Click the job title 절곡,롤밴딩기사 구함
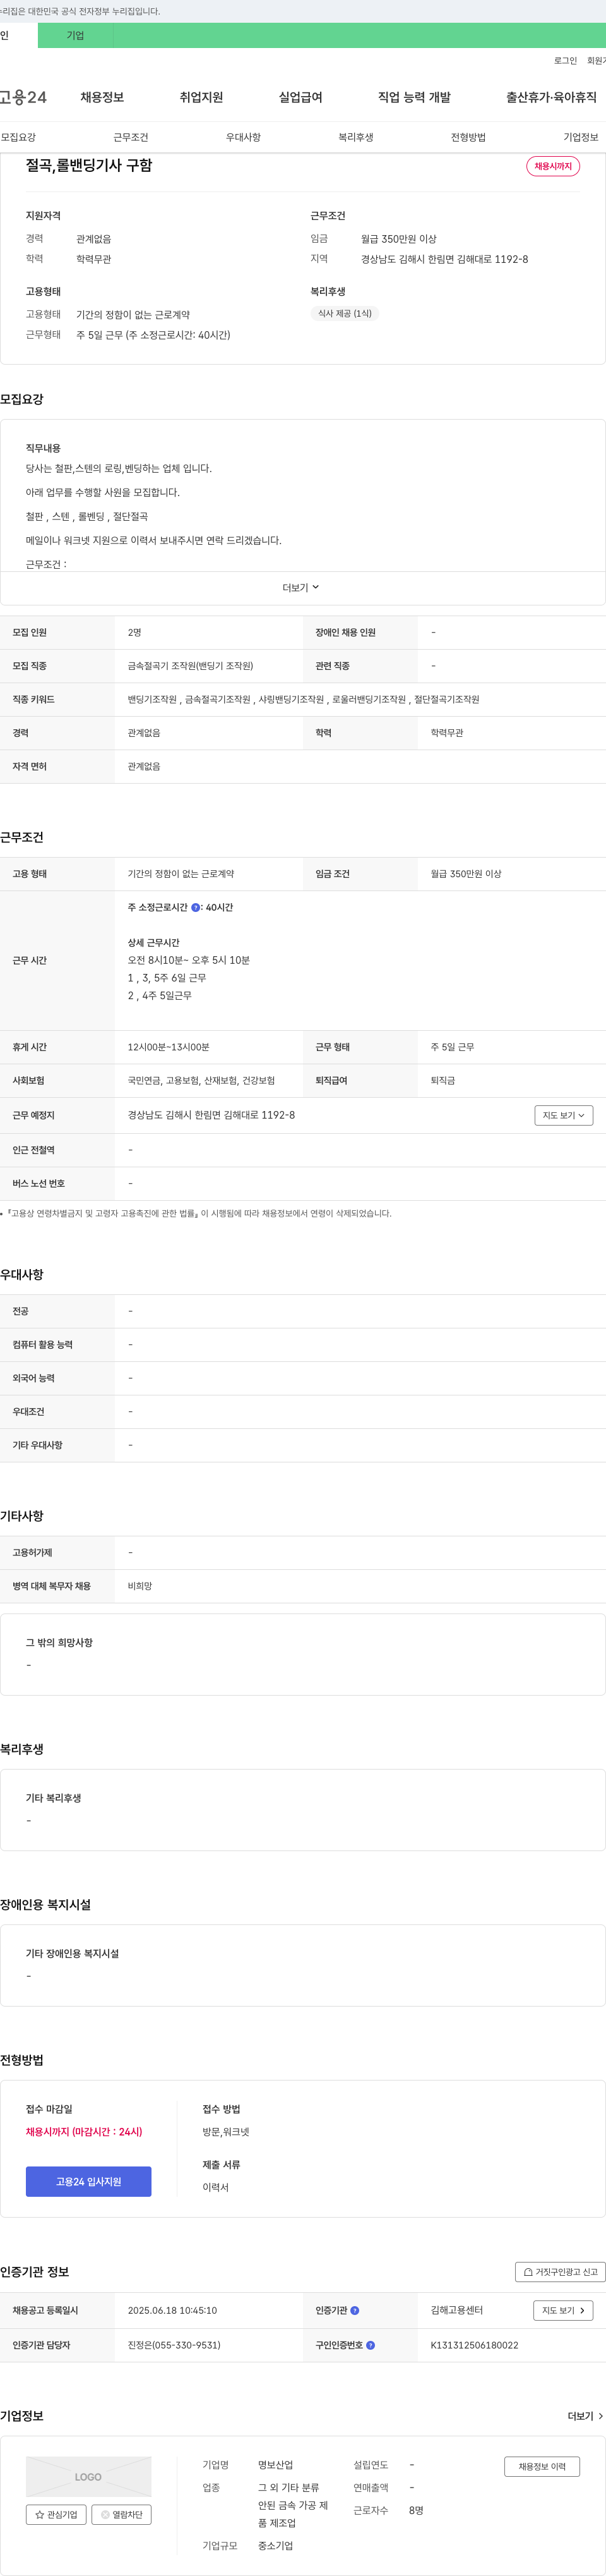Screen dimensions: 606x2576 point(89,166)
